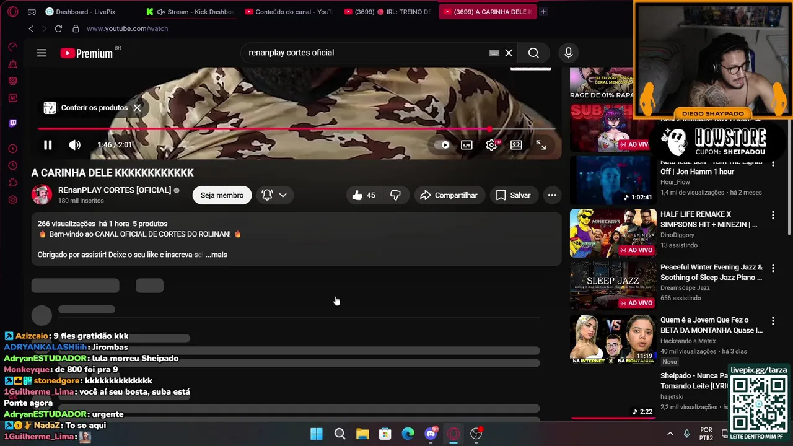Dislike the video

pos(395,195)
